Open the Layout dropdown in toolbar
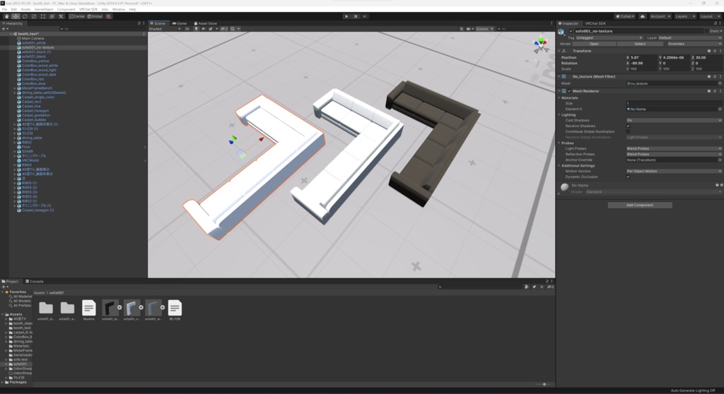 pos(709,16)
